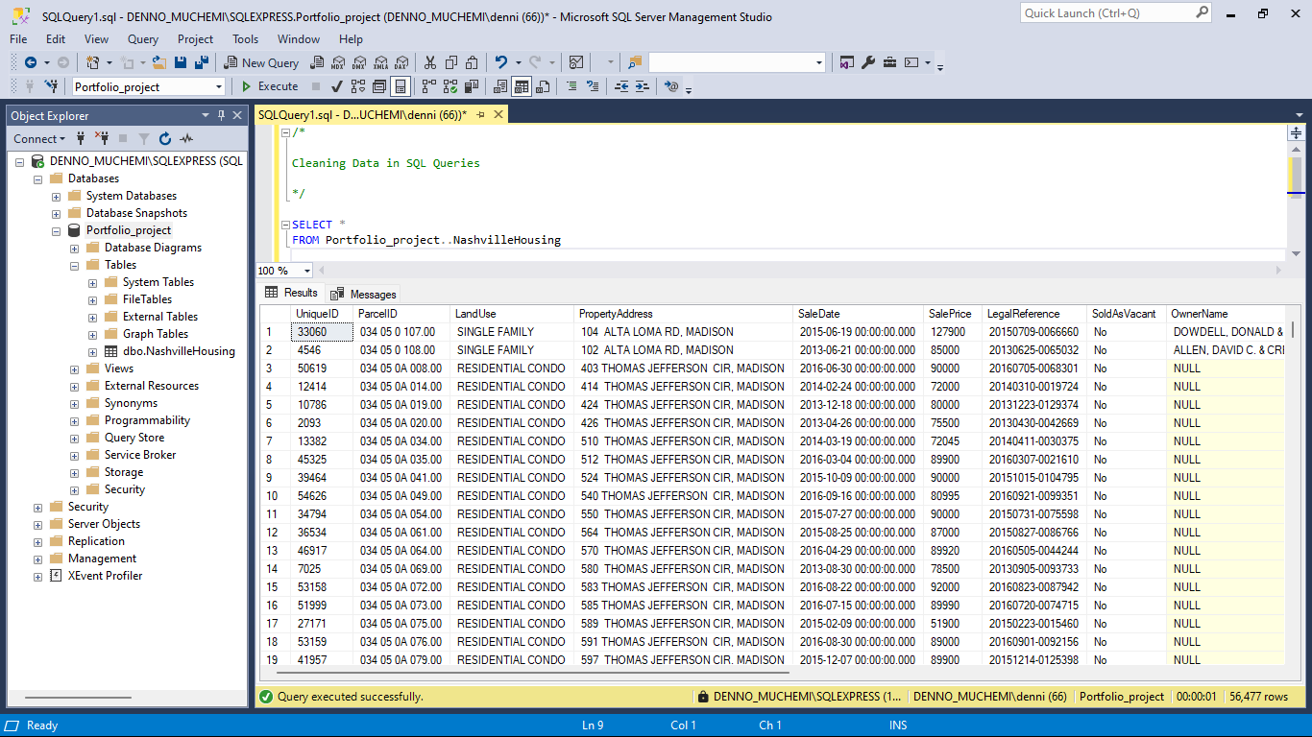Click the Undo arrow icon
This screenshot has width=1312, height=737.
[x=500, y=62]
